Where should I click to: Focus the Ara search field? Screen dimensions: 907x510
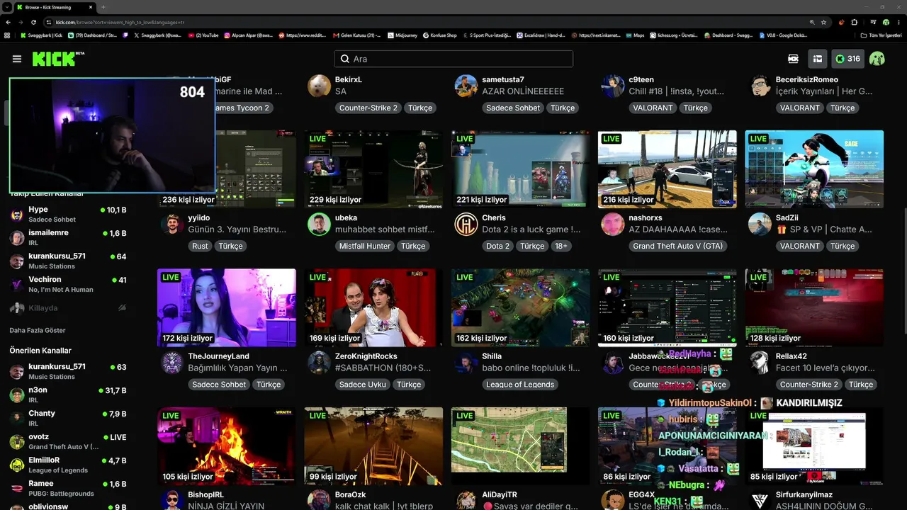tap(453, 59)
